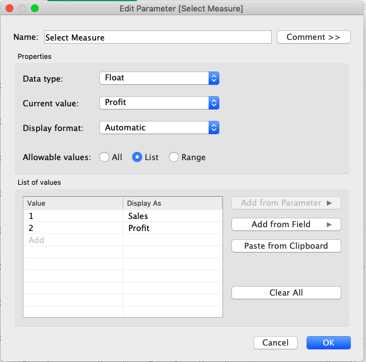Select the All allowable values radio
This screenshot has width=366, height=362.
tap(104, 157)
